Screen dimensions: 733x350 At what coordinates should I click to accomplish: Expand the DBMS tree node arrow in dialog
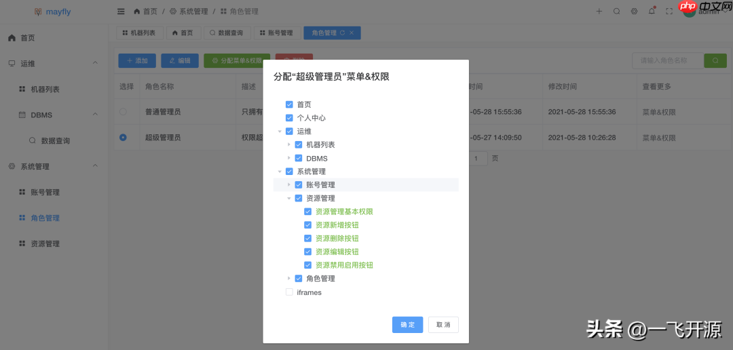pos(289,158)
